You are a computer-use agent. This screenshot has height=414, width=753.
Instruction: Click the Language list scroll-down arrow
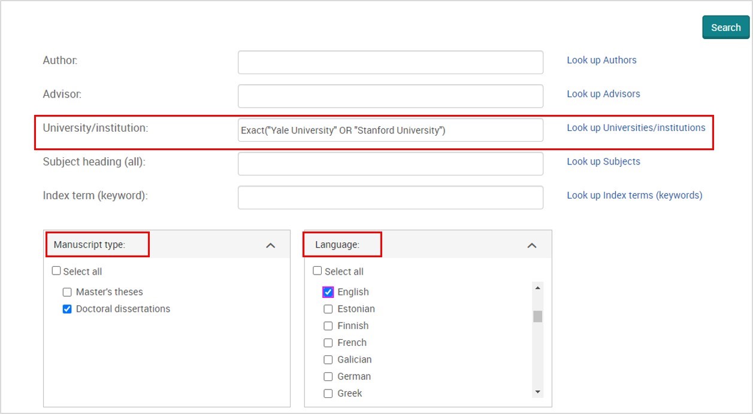click(537, 392)
